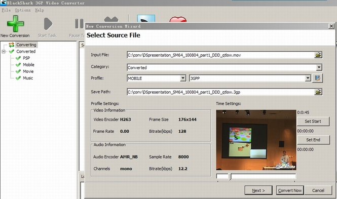Click the 12.2 audio bitrate value
This screenshot has height=199, width=337.
click(x=182, y=169)
